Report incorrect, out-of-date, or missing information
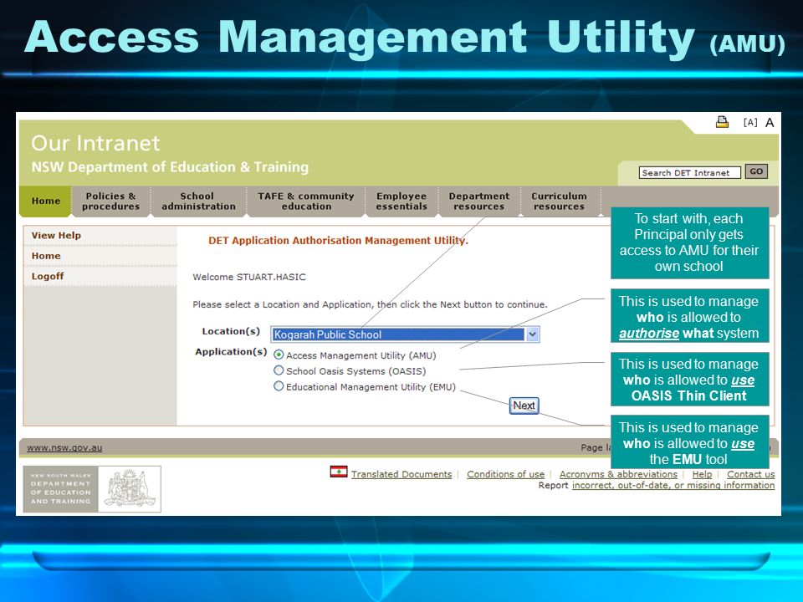Image resolution: width=803 pixels, height=602 pixels. [x=673, y=485]
